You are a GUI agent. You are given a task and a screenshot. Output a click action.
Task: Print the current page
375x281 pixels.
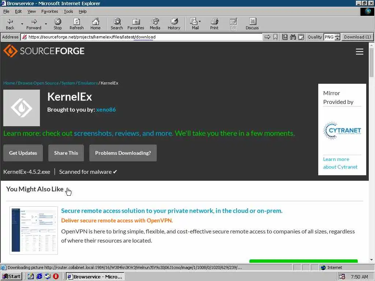tap(214, 24)
